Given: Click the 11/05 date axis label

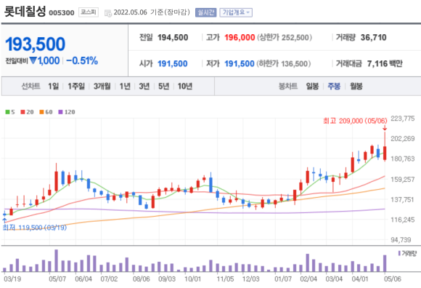Looking at the screenshot, I should tap(225, 279).
